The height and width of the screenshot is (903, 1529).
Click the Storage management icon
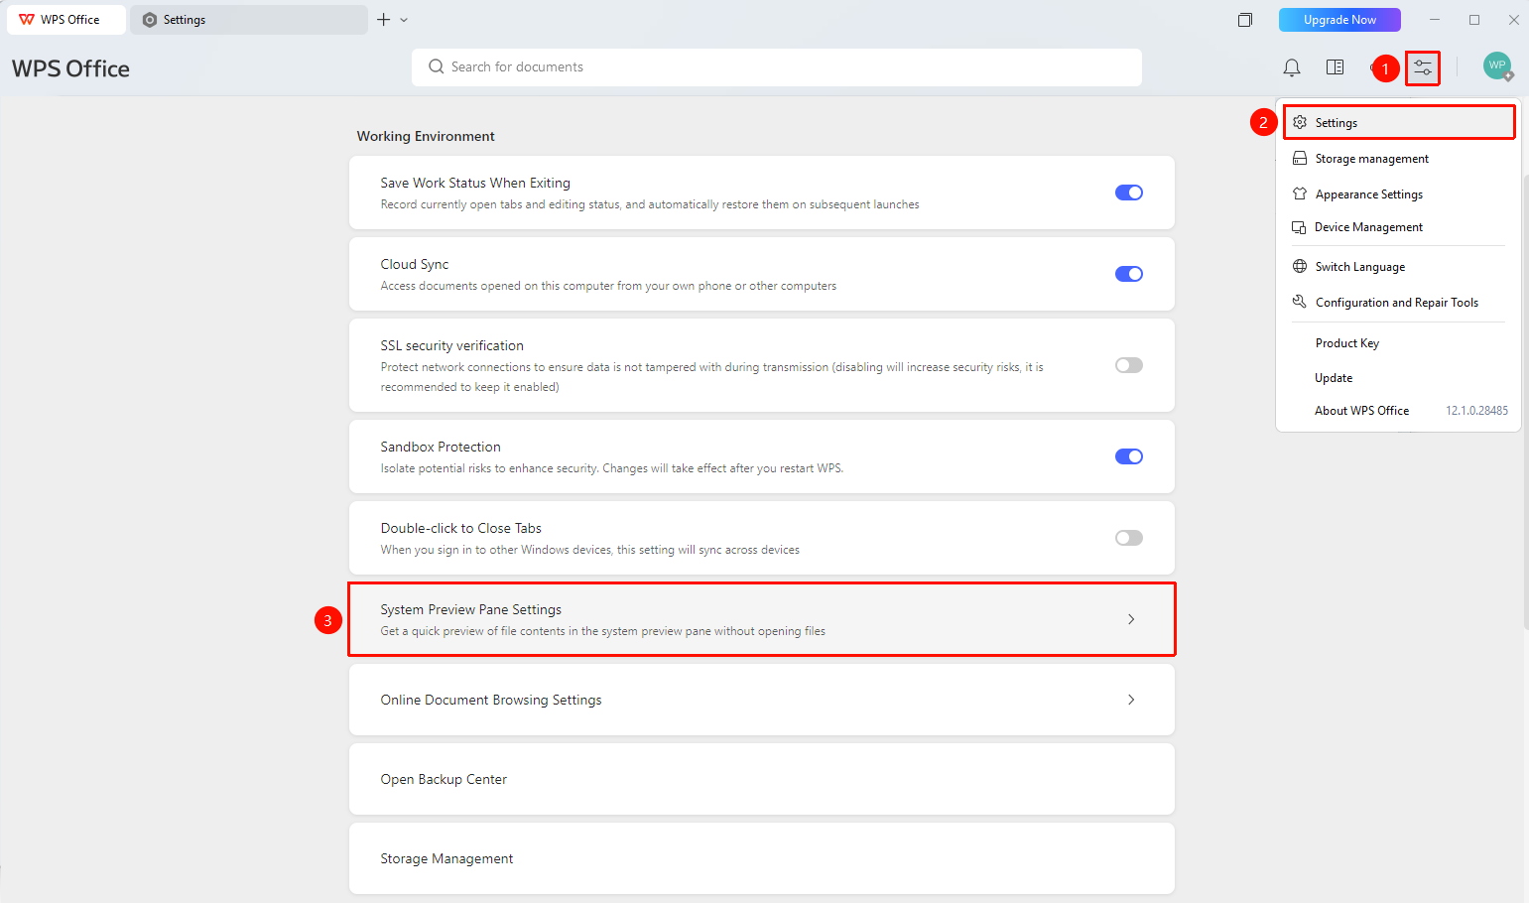coord(1300,159)
